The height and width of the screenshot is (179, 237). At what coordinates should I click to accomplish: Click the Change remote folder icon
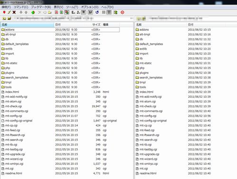pos(144,19)
